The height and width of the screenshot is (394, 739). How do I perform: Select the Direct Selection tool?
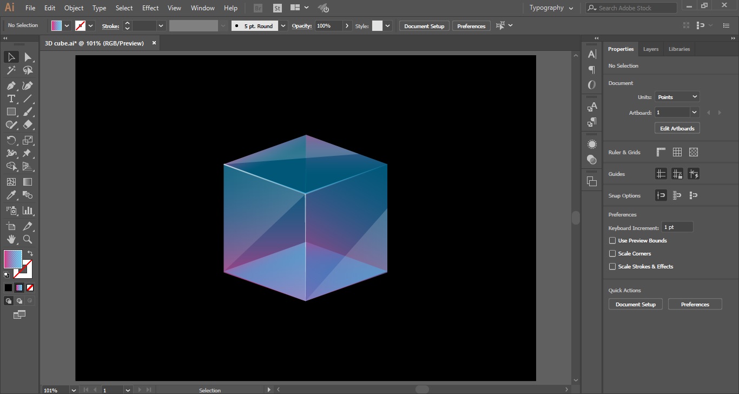(x=28, y=57)
